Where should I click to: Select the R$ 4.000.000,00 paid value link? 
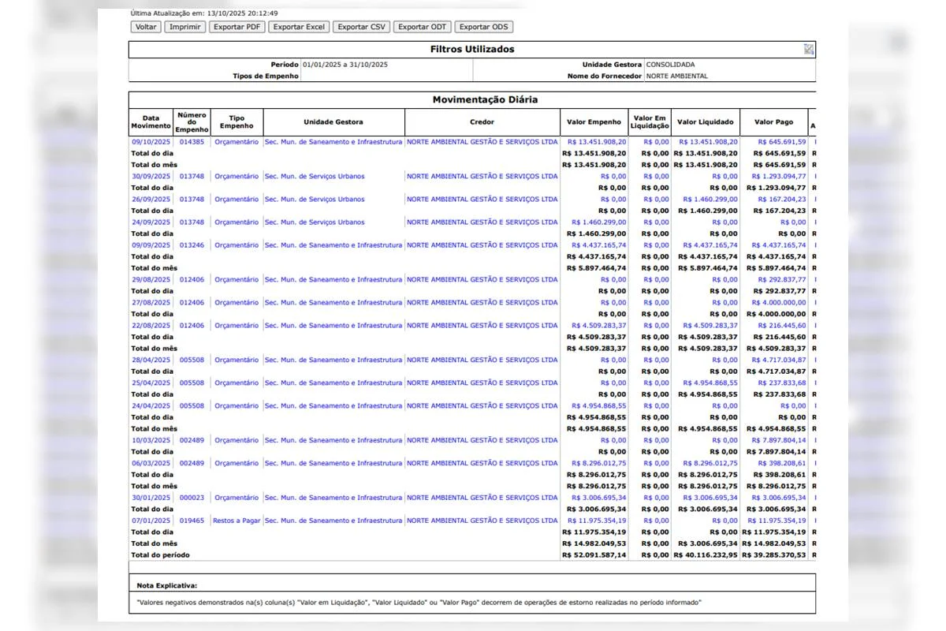778,303
